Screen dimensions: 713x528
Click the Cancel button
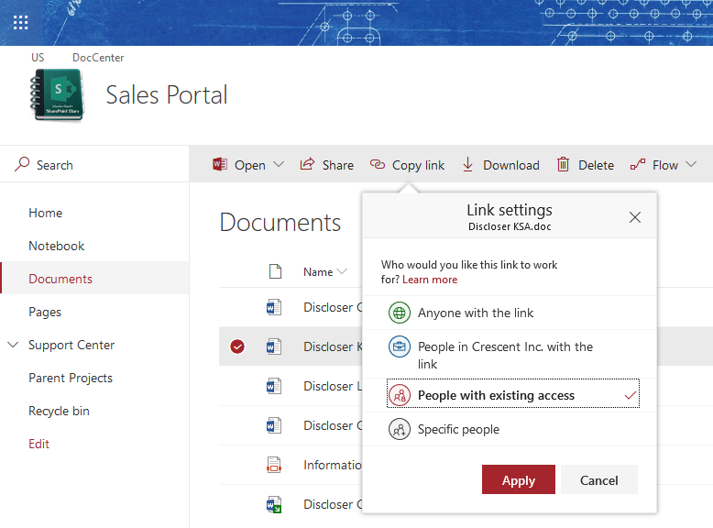598,479
